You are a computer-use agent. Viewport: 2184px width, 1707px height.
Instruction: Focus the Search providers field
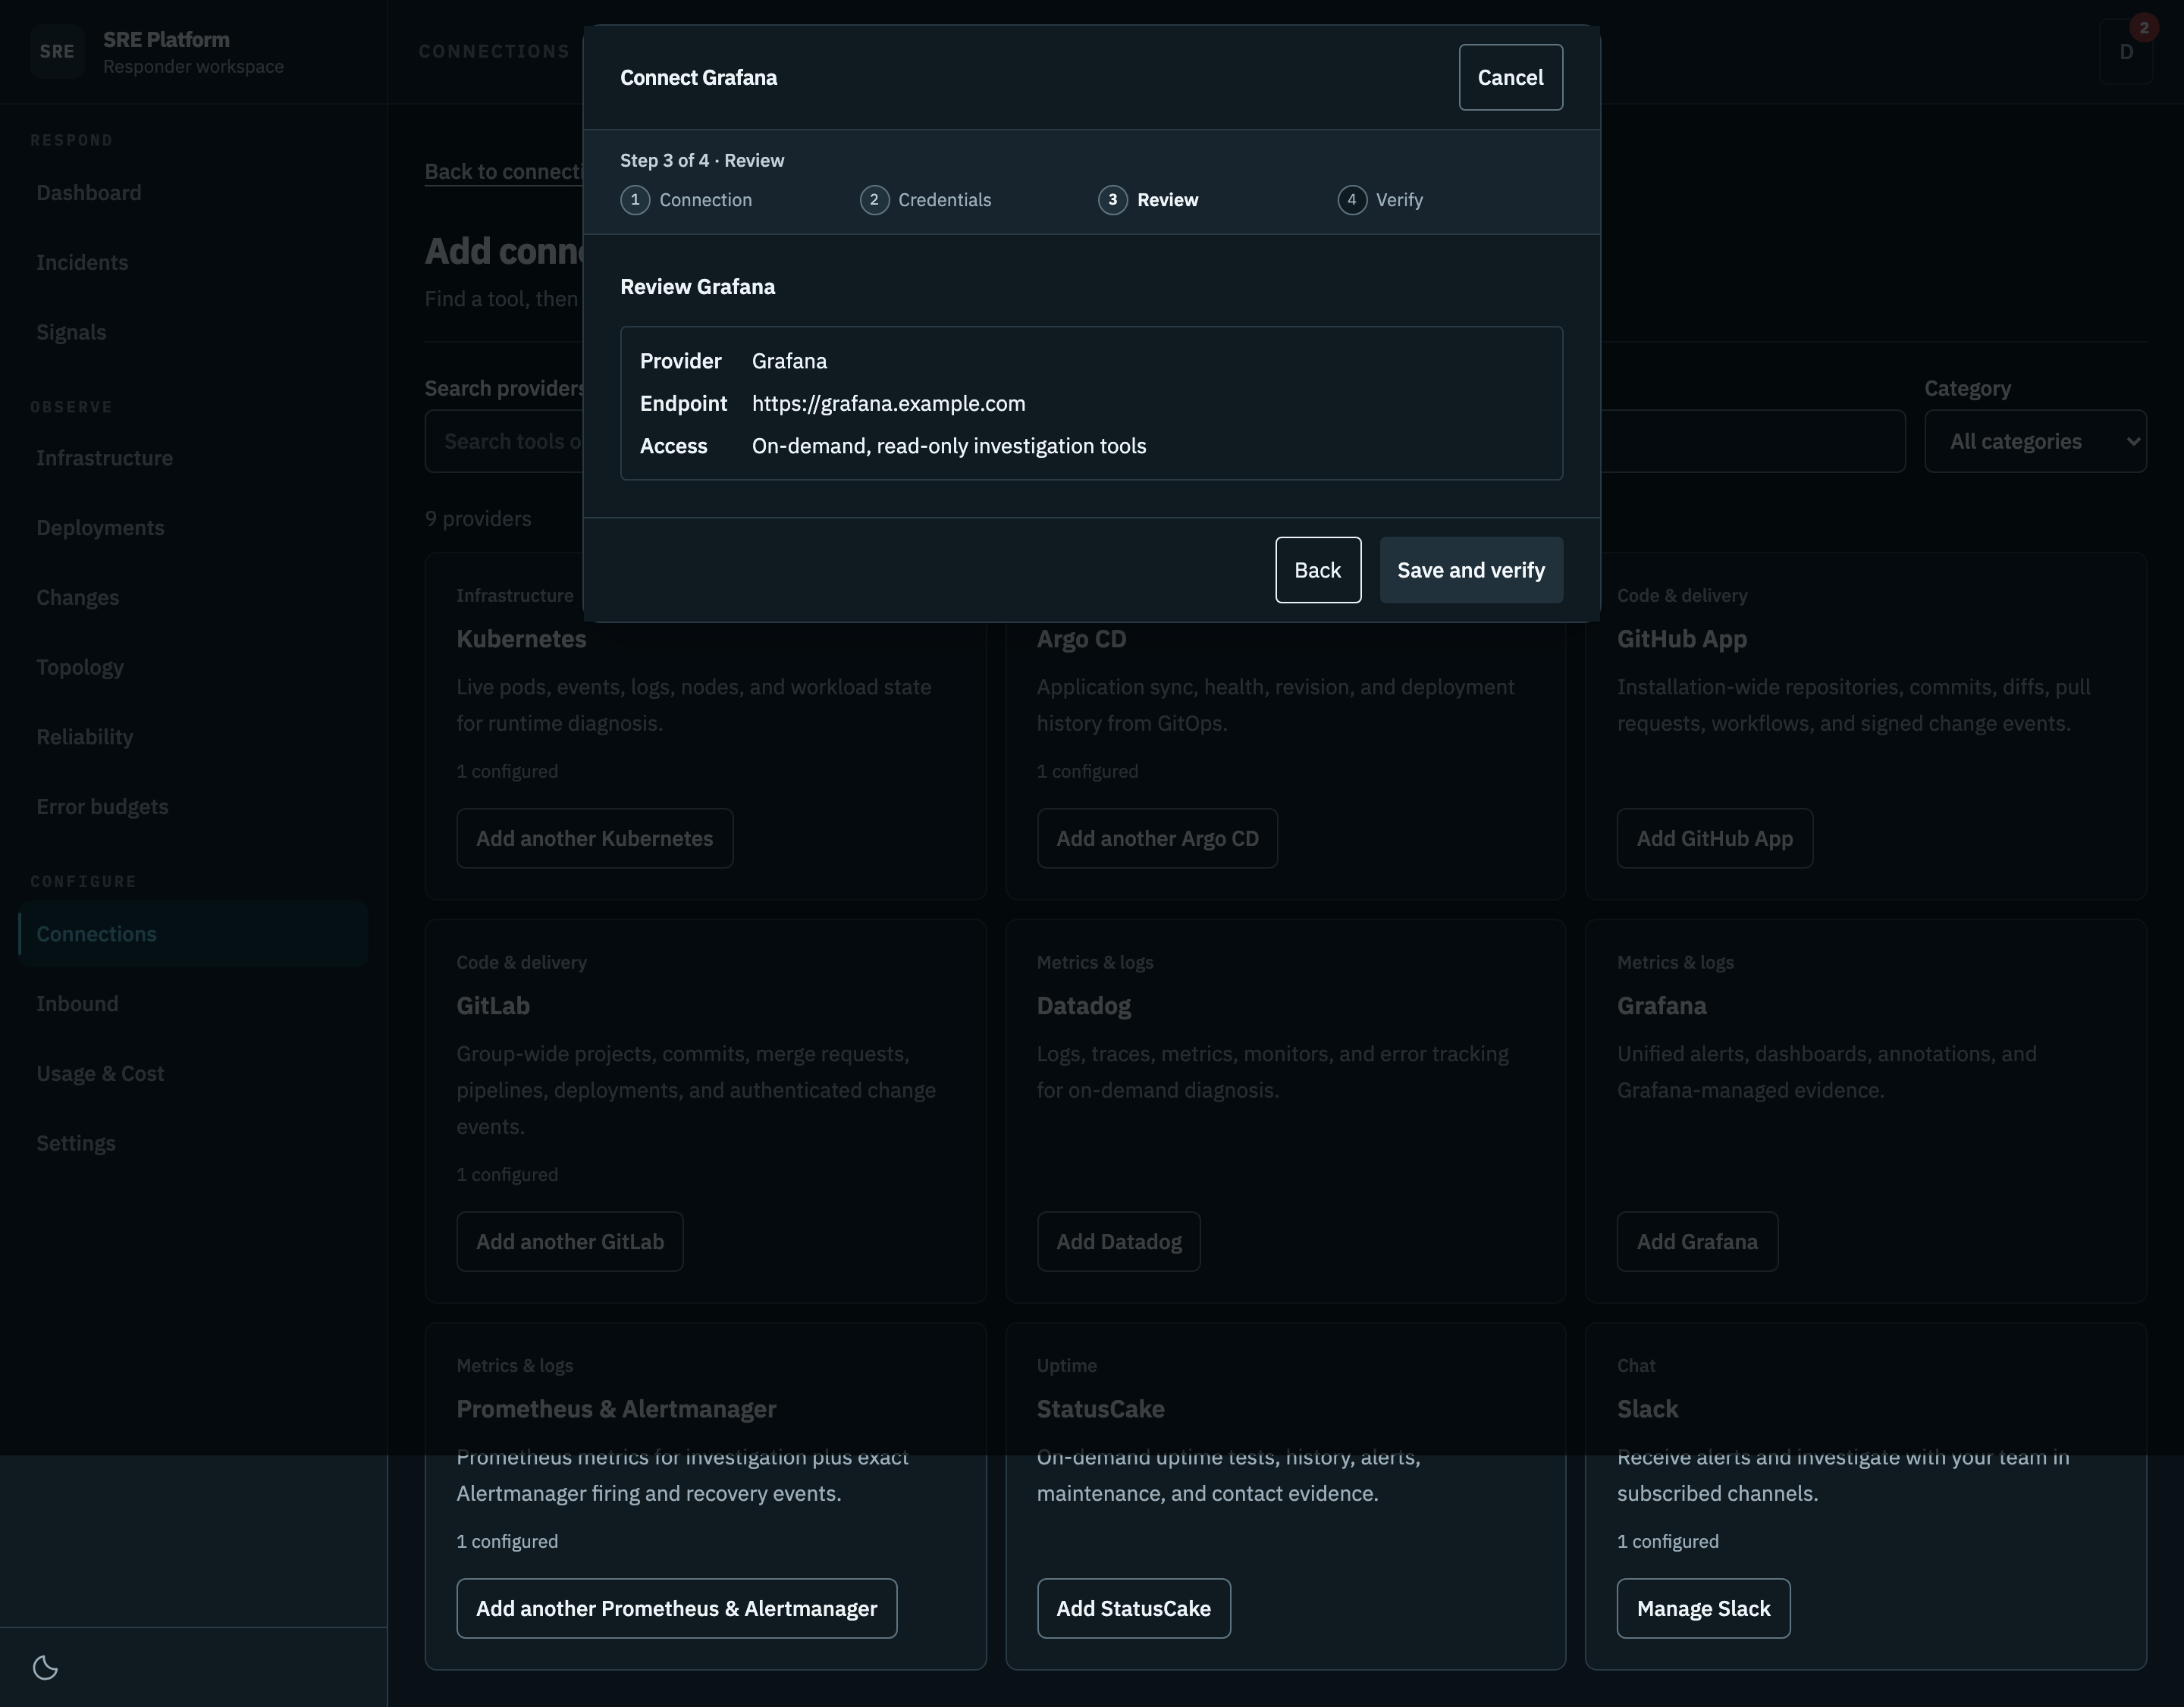point(1165,440)
